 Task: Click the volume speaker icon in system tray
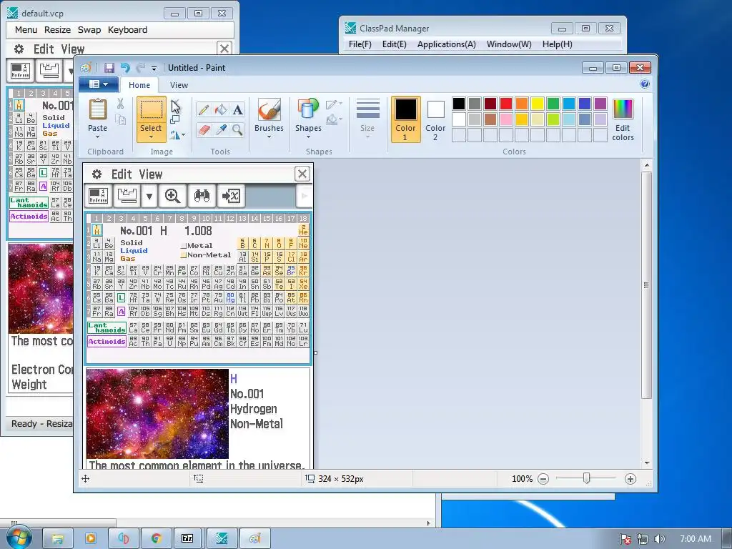click(659, 539)
